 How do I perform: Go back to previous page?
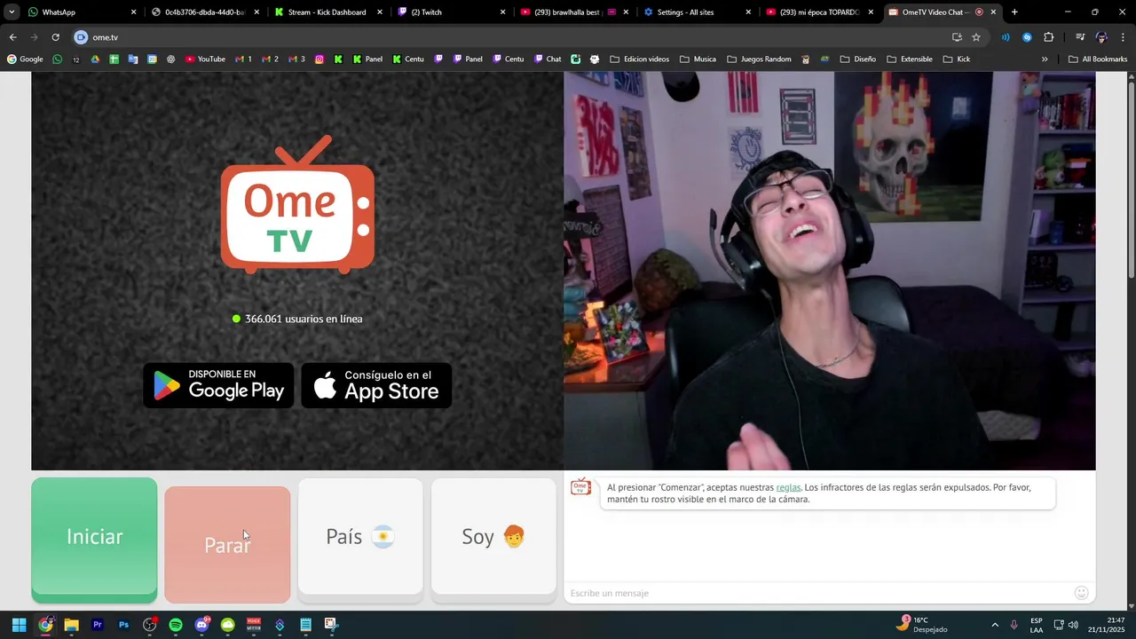click(x=12, y=37)
